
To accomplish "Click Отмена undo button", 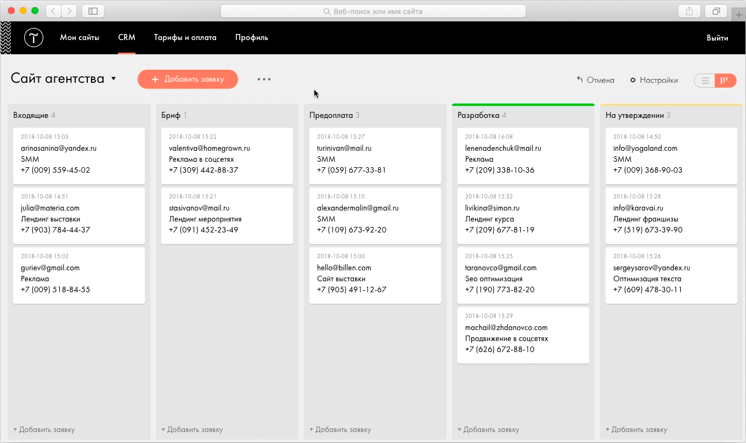I will coord(595,80).
